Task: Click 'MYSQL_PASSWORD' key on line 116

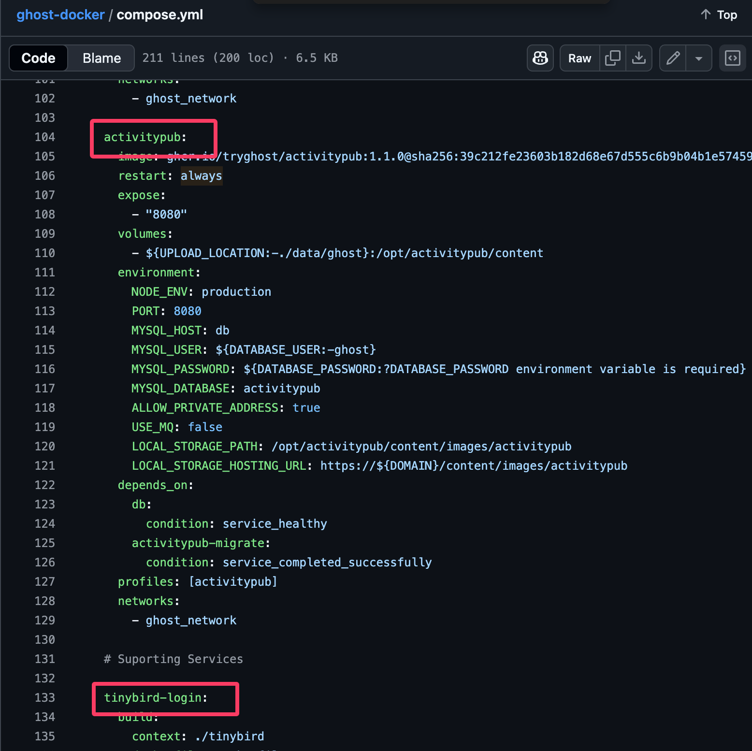Action: point(180,369)
